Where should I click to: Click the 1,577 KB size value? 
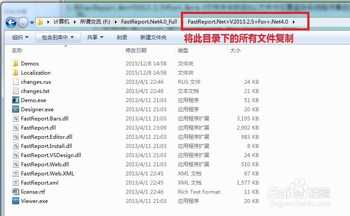[x=248, y=183]
